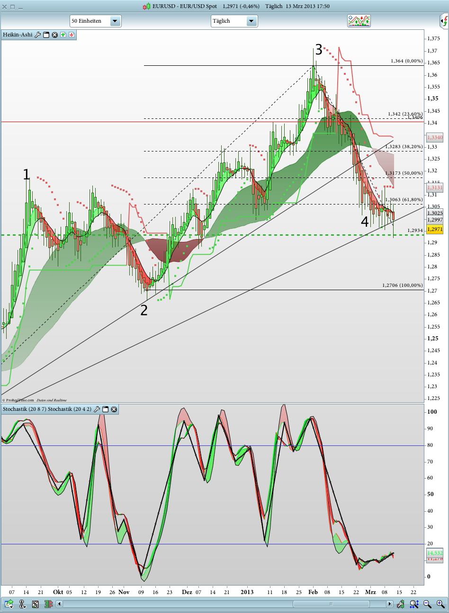Click the Heikin-Ashi panel label
449x613 pixels.
click(x=18, y=35)
